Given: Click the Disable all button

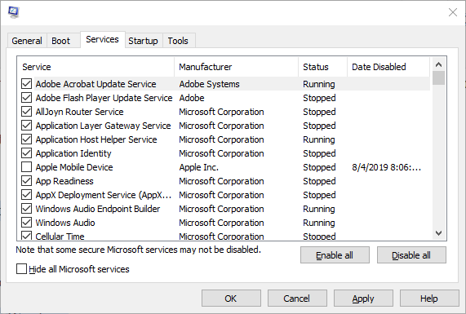Looking at the screenshot, I should click(x=411, y=255).
